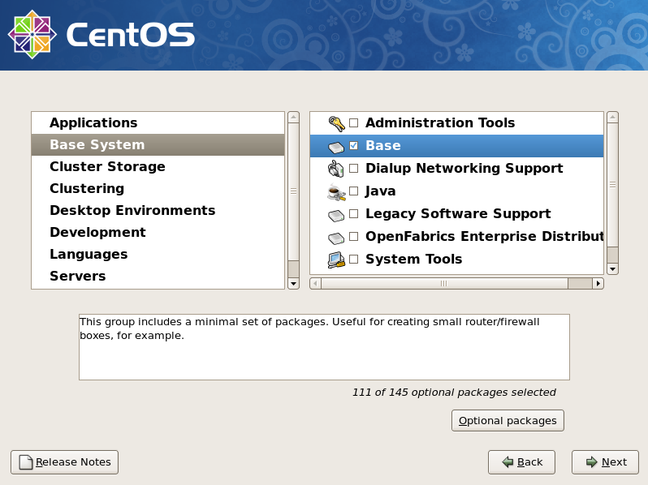Click the package list horizontal scrollbar thumb

point(444,284)
